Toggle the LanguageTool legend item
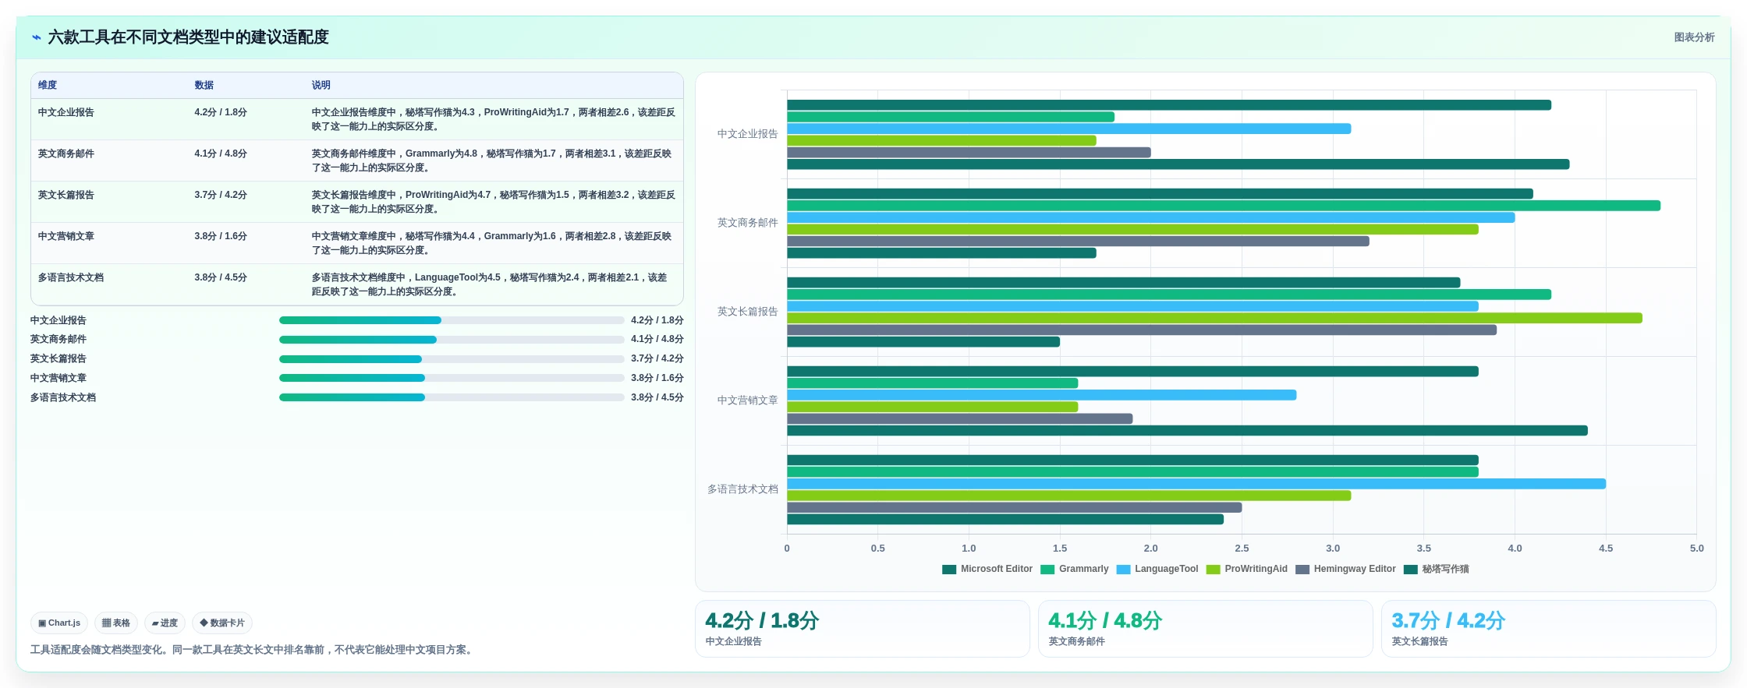This screenshot has height=688, width=1747. 1157,570
